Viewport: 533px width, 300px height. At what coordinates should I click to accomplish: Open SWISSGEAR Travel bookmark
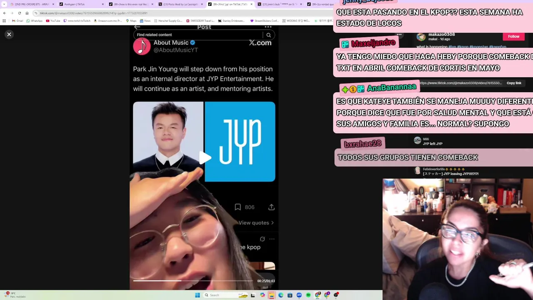(200, 21)
